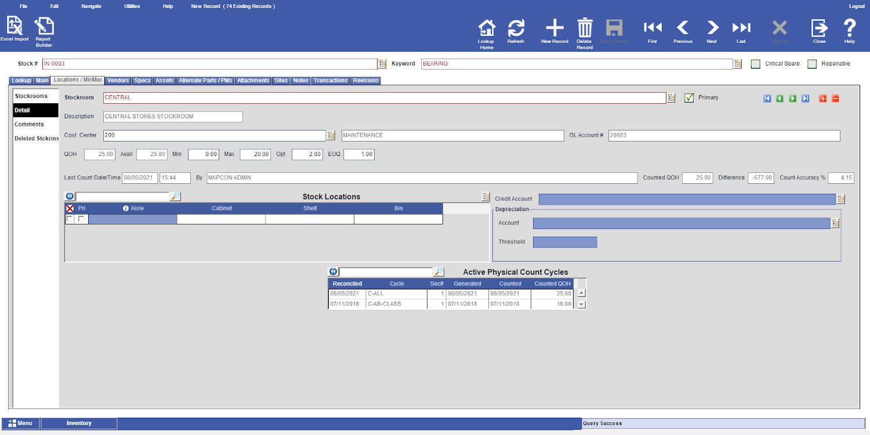This screenshot has width=870, height=435.
Task: Go to first stockroom record arrow
Action: pos(767,99)
